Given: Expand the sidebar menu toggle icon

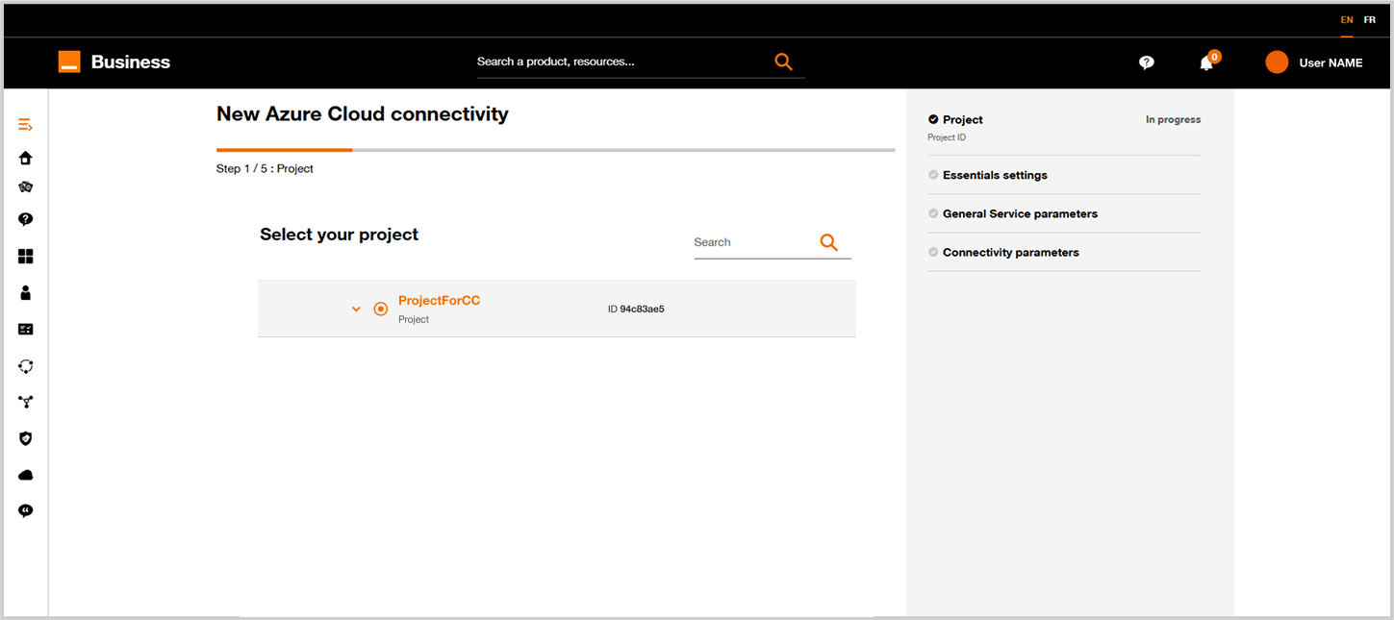Looking at the screenshot, I should [26, 125].
